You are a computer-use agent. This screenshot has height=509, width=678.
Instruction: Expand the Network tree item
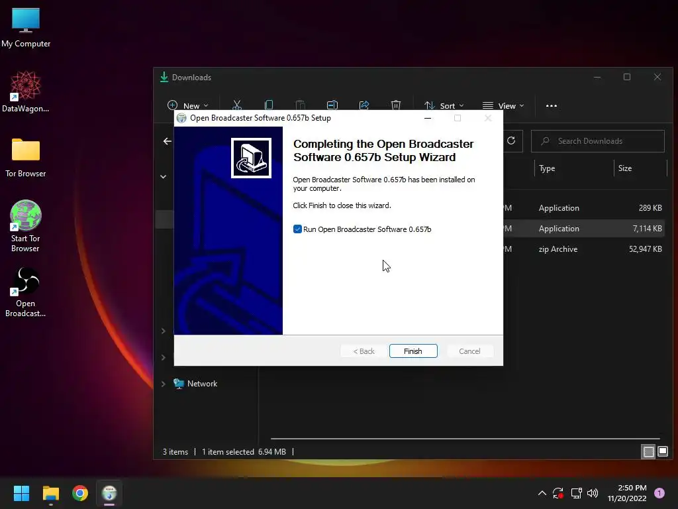pyautogui.click(x=164, y=384)
